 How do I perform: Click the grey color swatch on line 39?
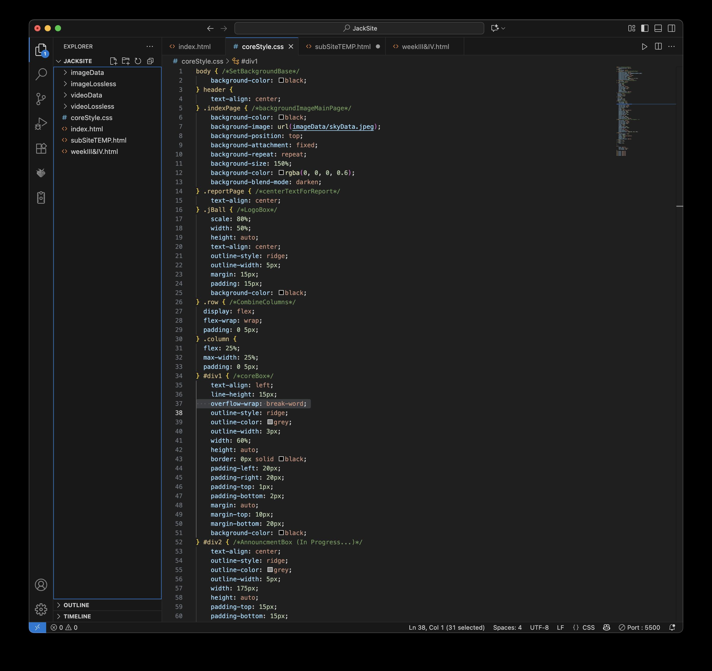270,422
